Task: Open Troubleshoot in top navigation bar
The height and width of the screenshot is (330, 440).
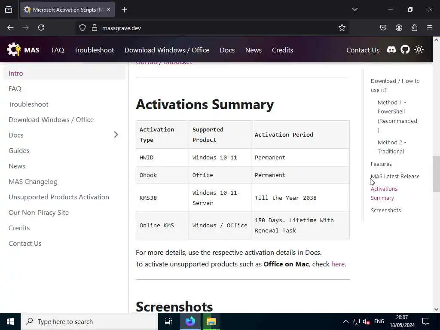Action: click(94, 50)
